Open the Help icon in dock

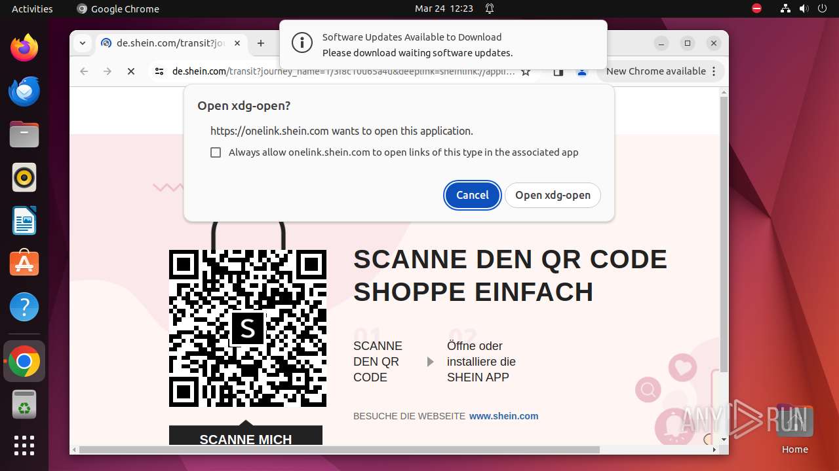(x=24, y=307)
